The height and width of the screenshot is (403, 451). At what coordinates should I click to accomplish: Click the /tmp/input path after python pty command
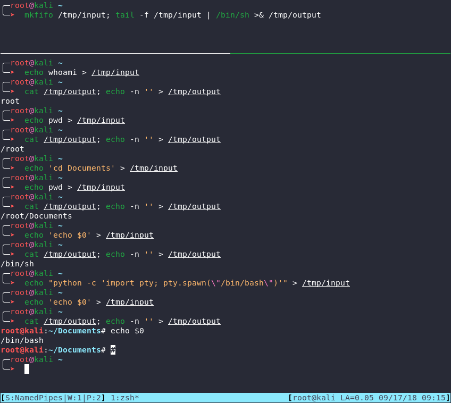tap(326, 283)
